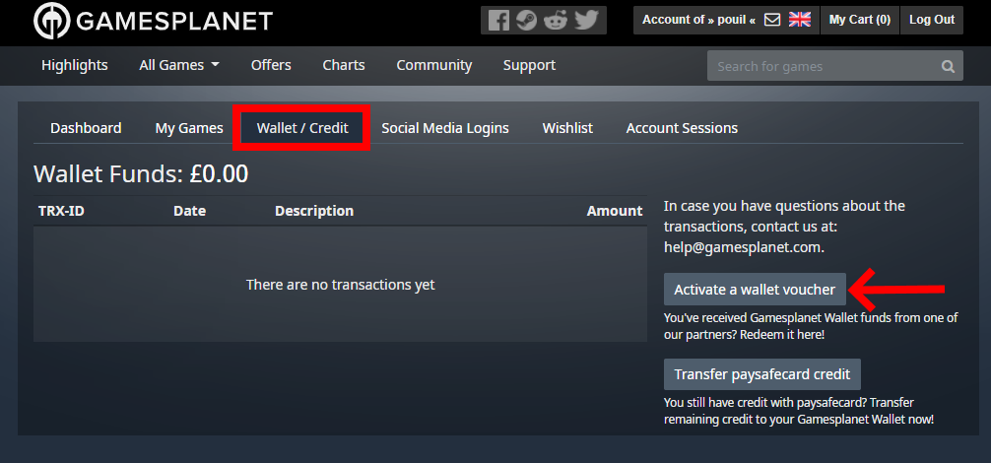Open the Account Sessions tab

click(682, 128)
